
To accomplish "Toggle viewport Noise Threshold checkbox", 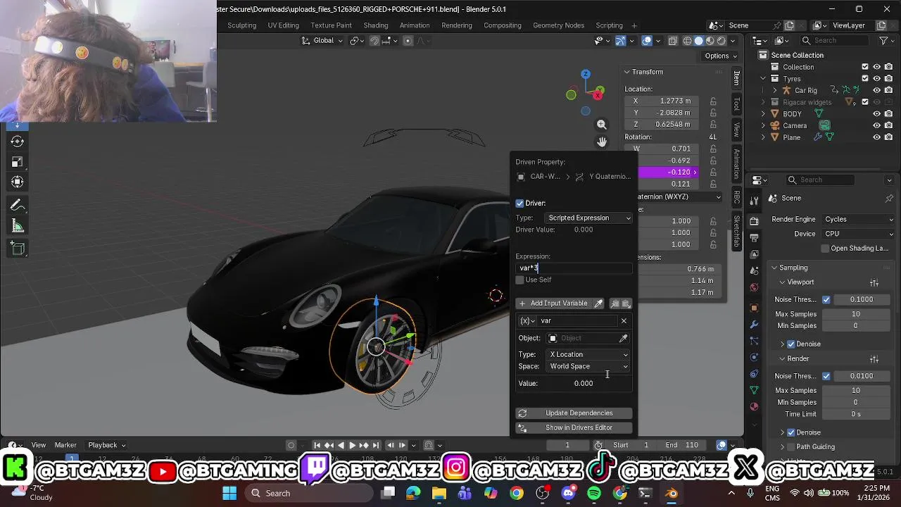I will tap(826, 300).
